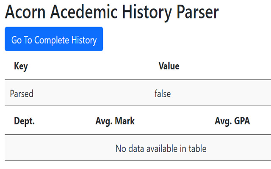
Task: Click the word History in the page heading
Action: point(145,13)
